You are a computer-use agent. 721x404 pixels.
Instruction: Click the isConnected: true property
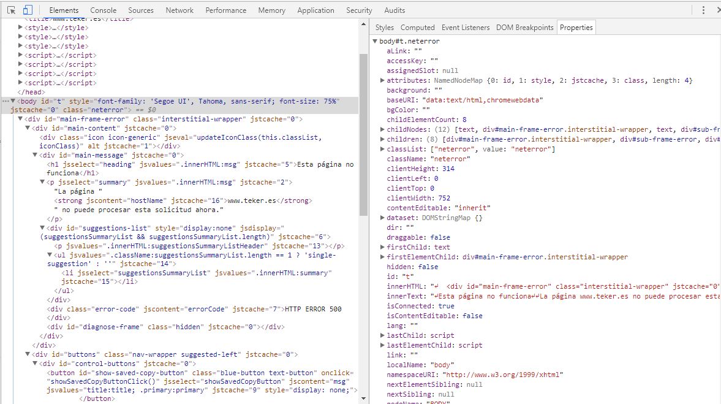click(x=420, y=306)
